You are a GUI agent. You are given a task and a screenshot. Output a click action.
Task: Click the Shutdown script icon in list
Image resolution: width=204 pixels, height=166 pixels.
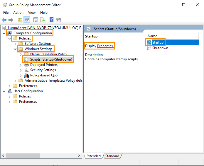149,48
